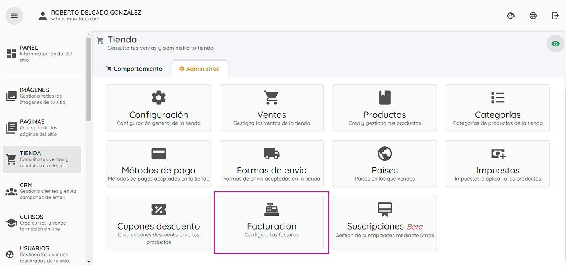Open the Cupones descuento title
The image size is (566, 265).
point(158,226)
